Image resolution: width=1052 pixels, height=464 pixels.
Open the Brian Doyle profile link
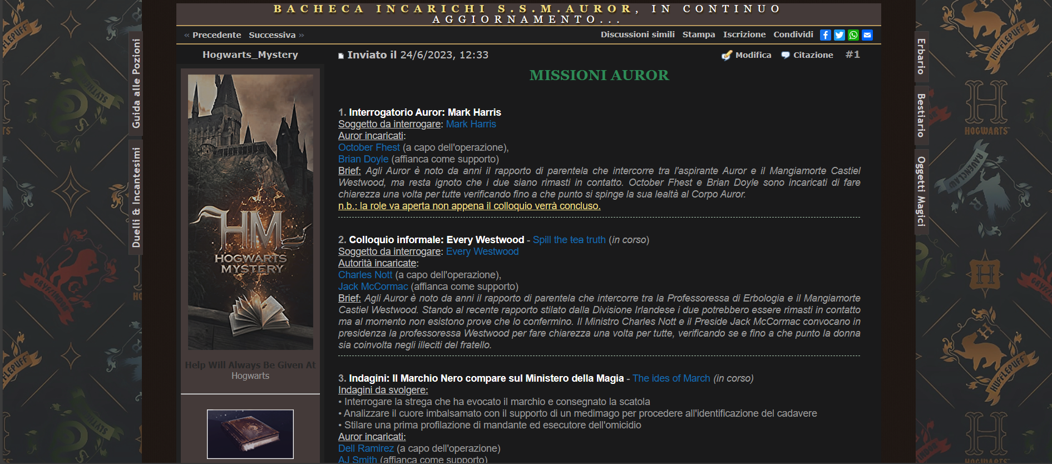[x=363, y=159]
